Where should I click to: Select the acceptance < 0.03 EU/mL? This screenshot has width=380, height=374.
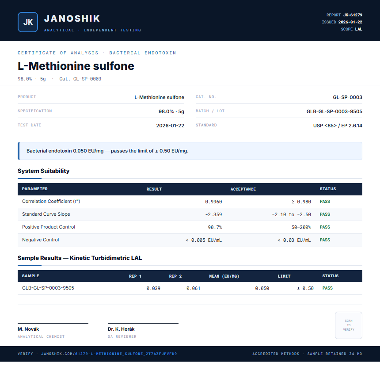294,240
